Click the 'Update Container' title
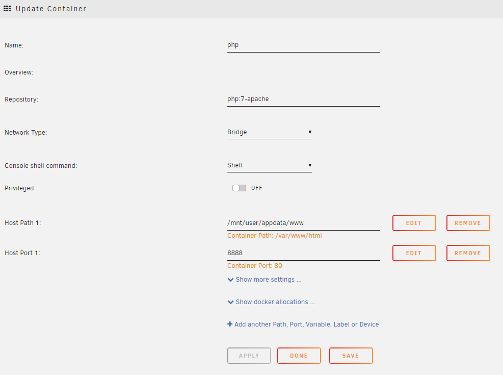Image resolution: width=503 pixels, height=375 pixels. pos(51,9)
